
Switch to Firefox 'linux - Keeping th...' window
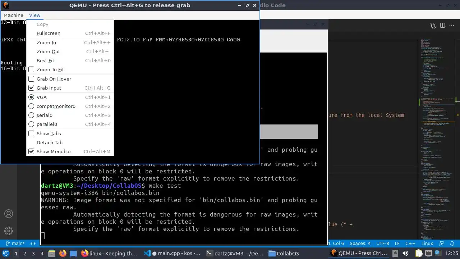[110, 253]
